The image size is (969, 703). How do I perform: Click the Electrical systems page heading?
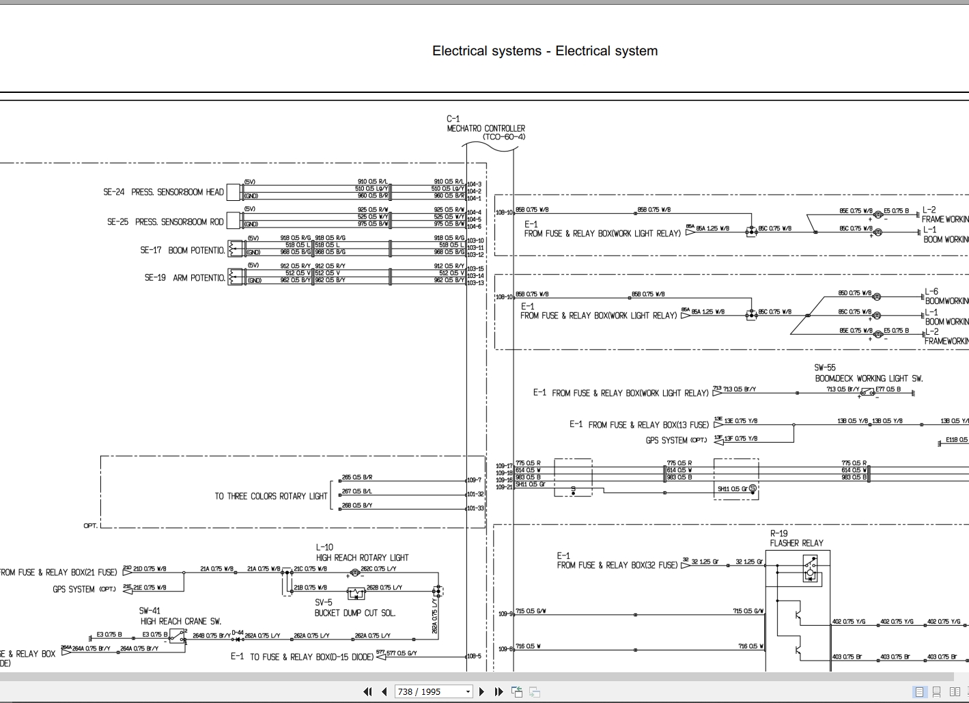pos(545,51)
